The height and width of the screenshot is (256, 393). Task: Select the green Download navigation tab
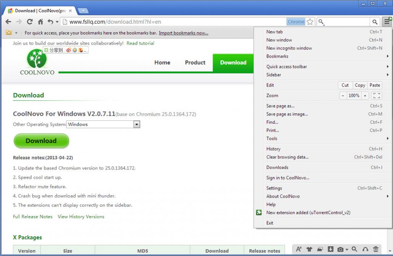click(x=233, y=63)
